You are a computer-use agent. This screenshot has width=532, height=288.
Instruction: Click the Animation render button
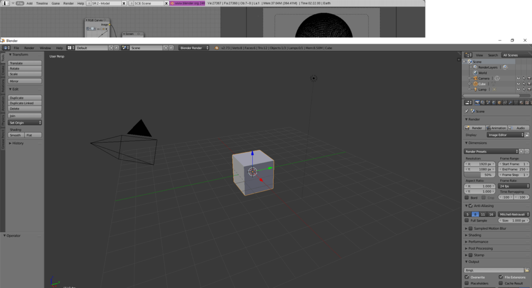(496, 128)
